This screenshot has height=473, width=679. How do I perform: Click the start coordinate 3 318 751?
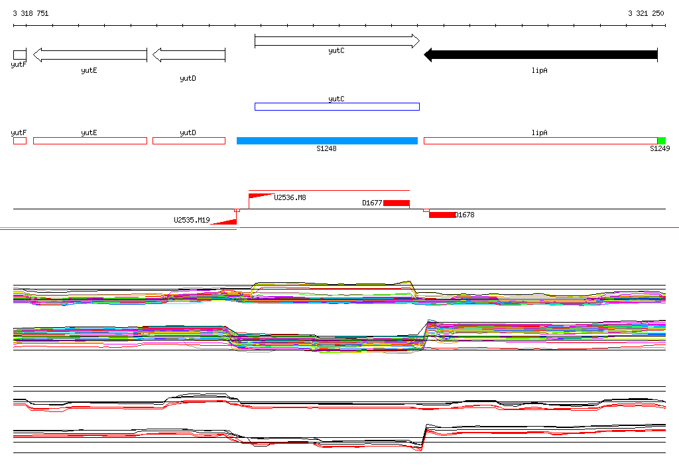pos(31,13)
